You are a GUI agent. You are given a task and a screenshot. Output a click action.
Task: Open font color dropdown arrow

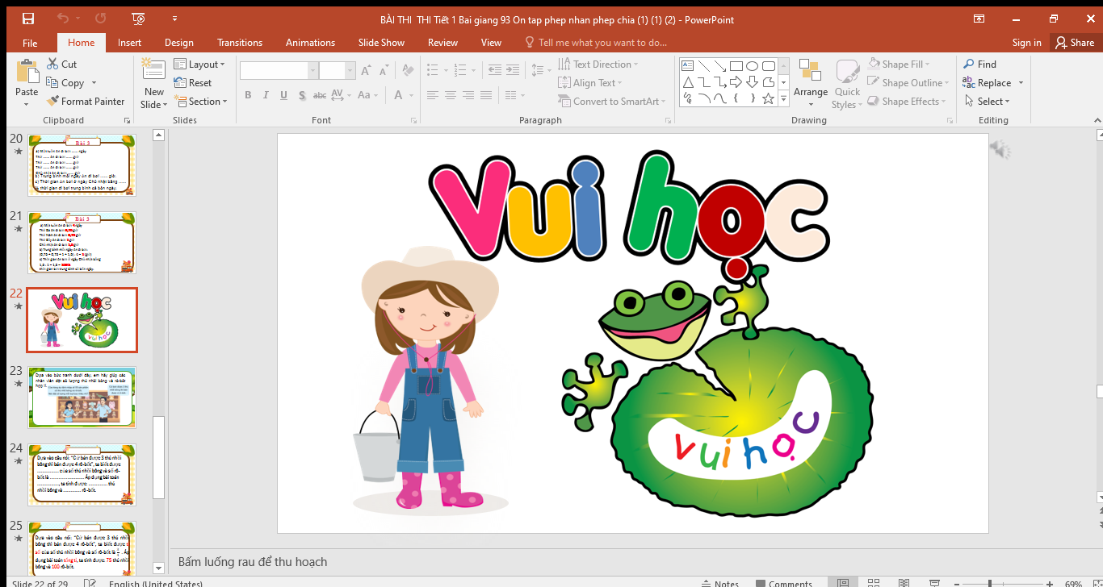coord(411,95)
